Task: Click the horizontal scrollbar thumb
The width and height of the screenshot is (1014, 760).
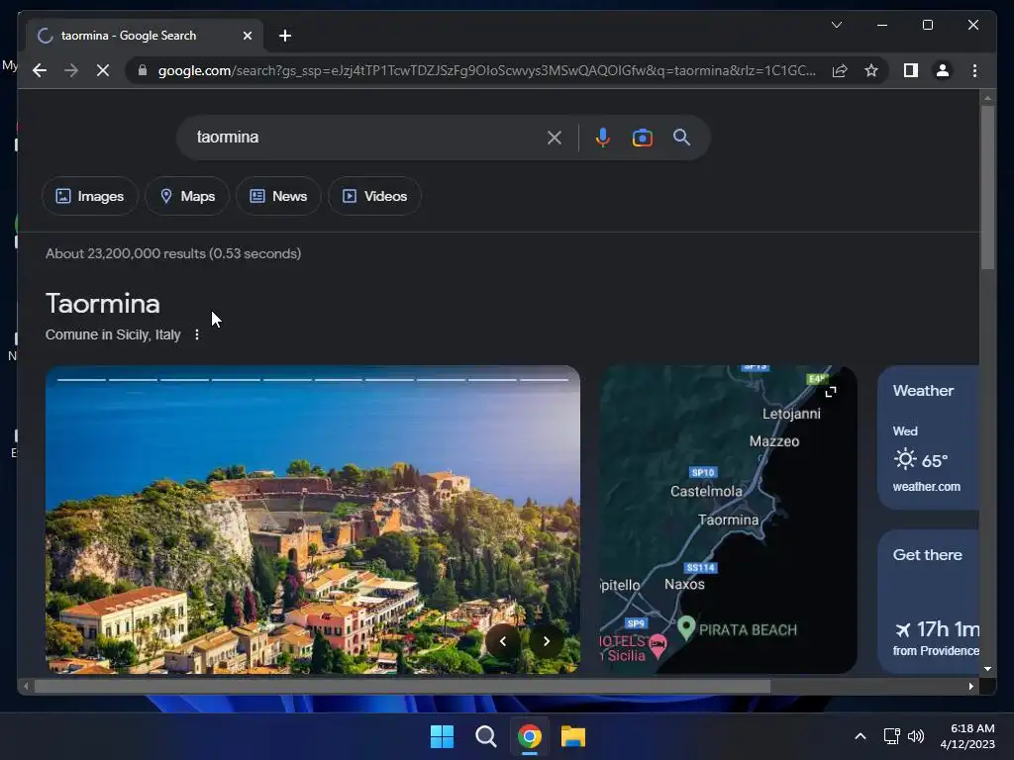Action: click(402, 686)
